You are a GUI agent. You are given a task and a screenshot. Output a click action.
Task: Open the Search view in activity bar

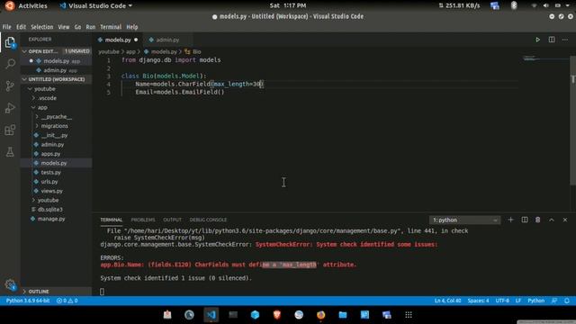coord(10,64)
